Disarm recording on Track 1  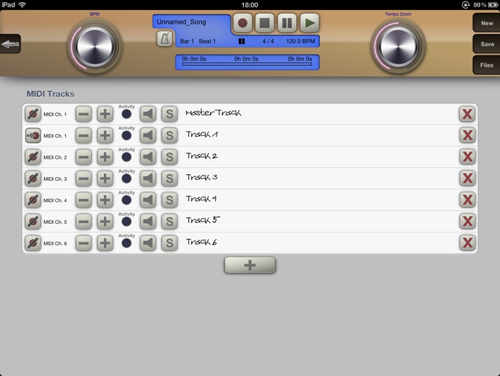point(33,136)
